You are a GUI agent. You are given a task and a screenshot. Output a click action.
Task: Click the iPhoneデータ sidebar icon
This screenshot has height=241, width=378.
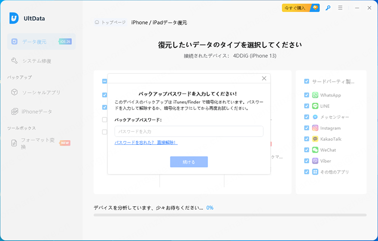tap(15, 112)
